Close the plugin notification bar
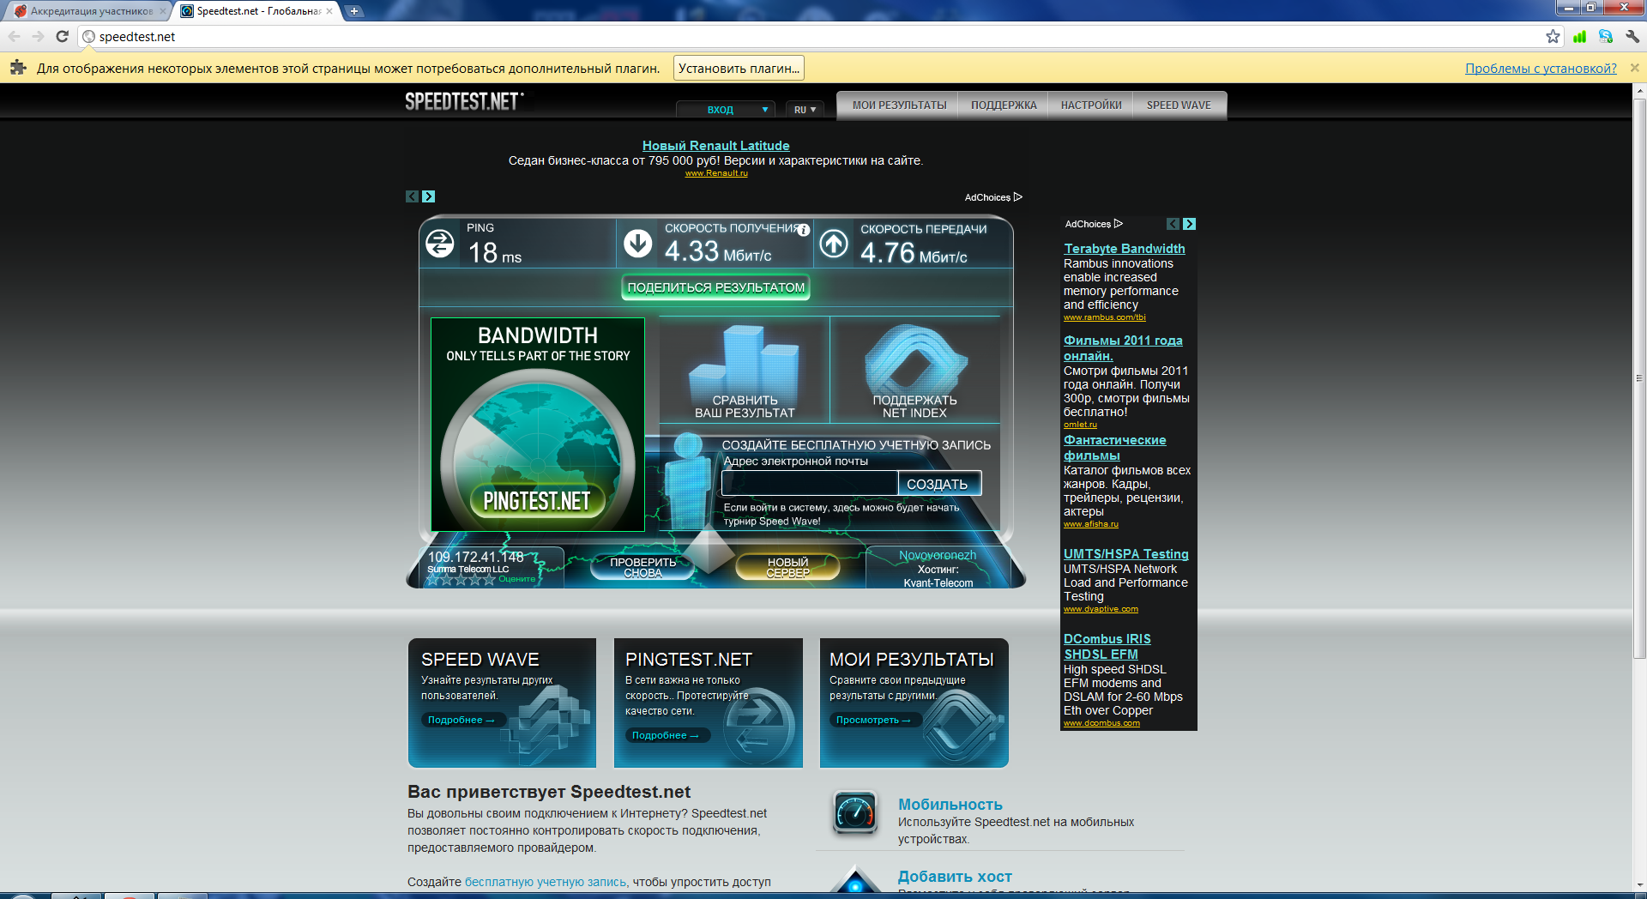Screen dimensions: 1647x899 (x=1634, y=68)
